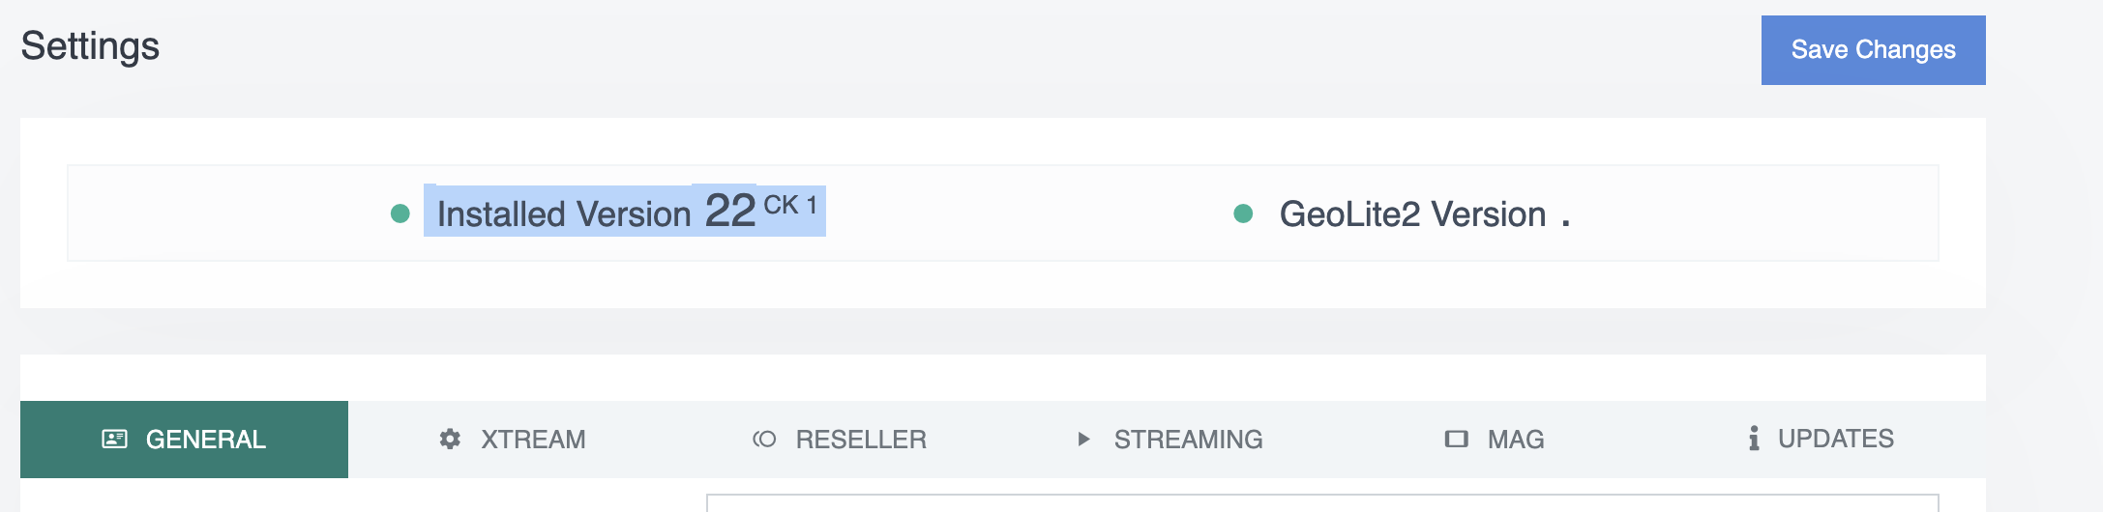Click the green status dot before Installed Version
The height and width of the screenshot is (512, 2103).
pos(400,213)
